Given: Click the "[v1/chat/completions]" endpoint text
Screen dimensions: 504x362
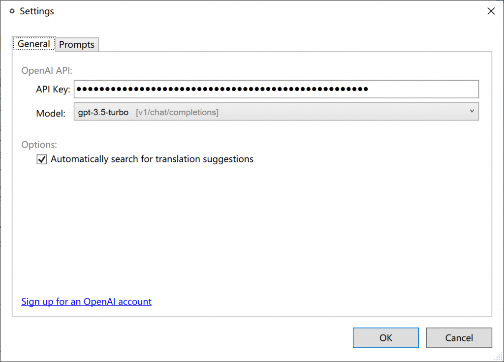Looking at the screenshot, I should (x=177, y=112).
